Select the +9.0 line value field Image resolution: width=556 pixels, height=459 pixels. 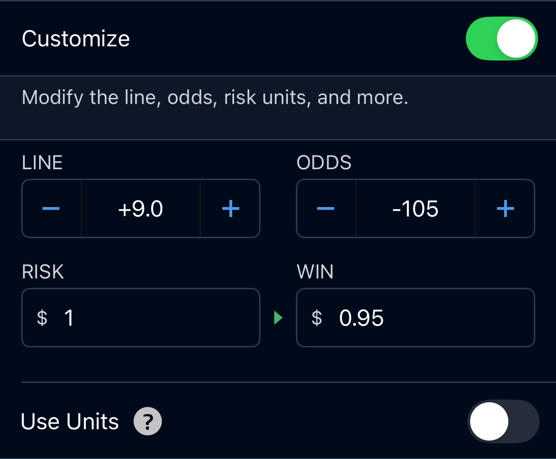coord(141,208)
